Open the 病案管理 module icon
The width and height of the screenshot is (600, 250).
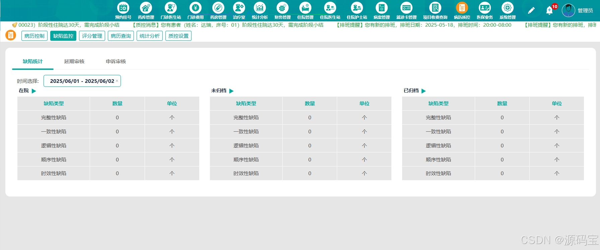coord(381,8)
